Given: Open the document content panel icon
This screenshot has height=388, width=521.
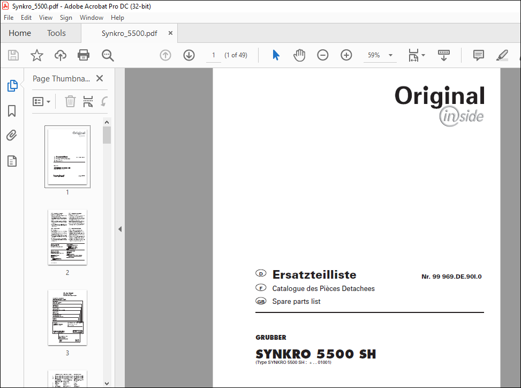Looking at the screenshot, I should click(12, 161).
